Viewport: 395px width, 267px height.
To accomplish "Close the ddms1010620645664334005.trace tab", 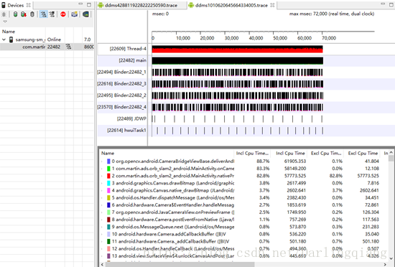I will coord(272,5).
